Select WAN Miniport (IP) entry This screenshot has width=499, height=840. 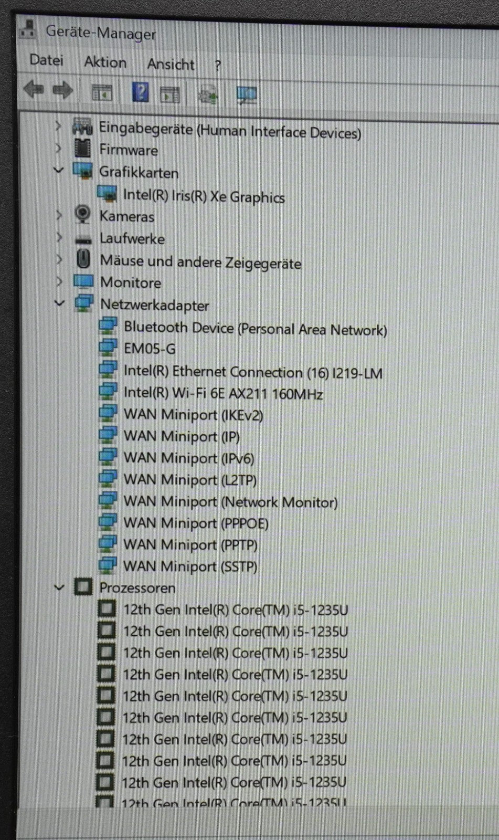click(x=182, y=436)
